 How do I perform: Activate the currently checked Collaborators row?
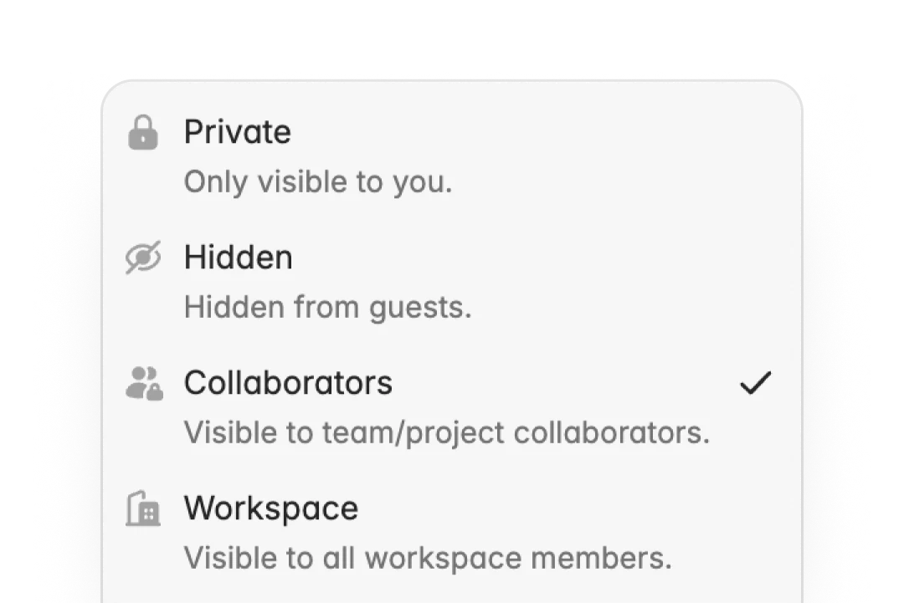pyautogui.click(x=452, y=408)
